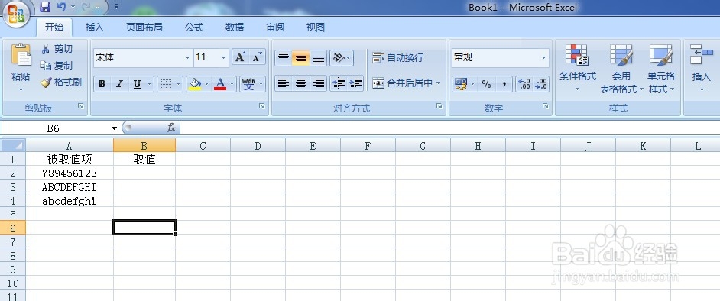
Task: Center text horizontally
Action: (x=301, y=83)
